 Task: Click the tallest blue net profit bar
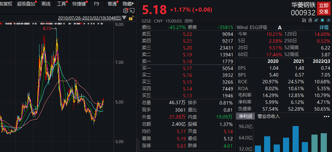[295, 139]
